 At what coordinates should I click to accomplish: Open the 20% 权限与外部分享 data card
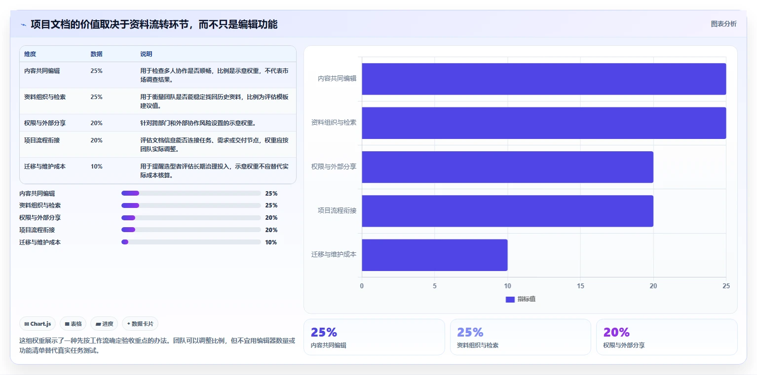coord(667,337)
